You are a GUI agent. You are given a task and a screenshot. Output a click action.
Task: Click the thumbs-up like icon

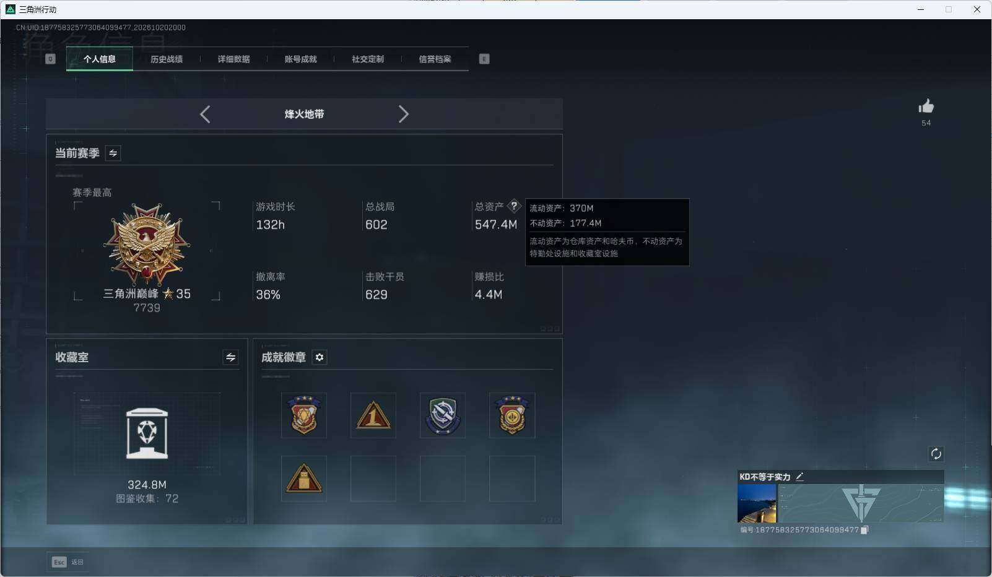926,106
